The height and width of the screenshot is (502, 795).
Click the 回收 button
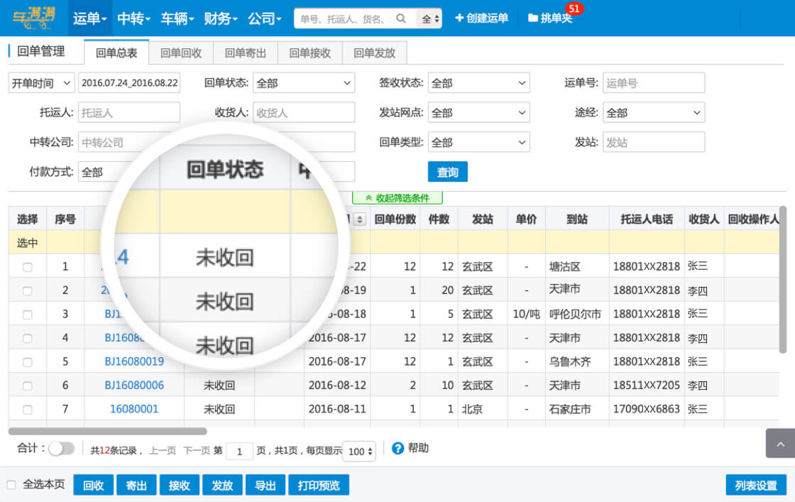coord(93,485)
